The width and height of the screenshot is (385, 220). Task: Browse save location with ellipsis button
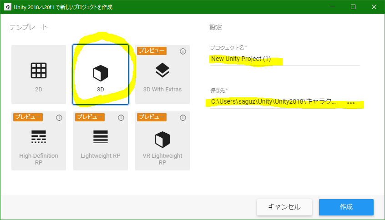[350, 103]
